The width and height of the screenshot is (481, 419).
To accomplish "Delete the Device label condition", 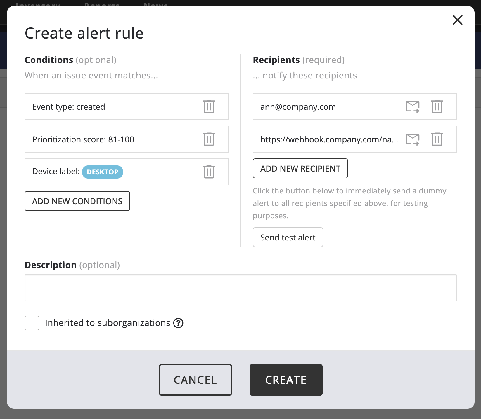I will 209,172.
